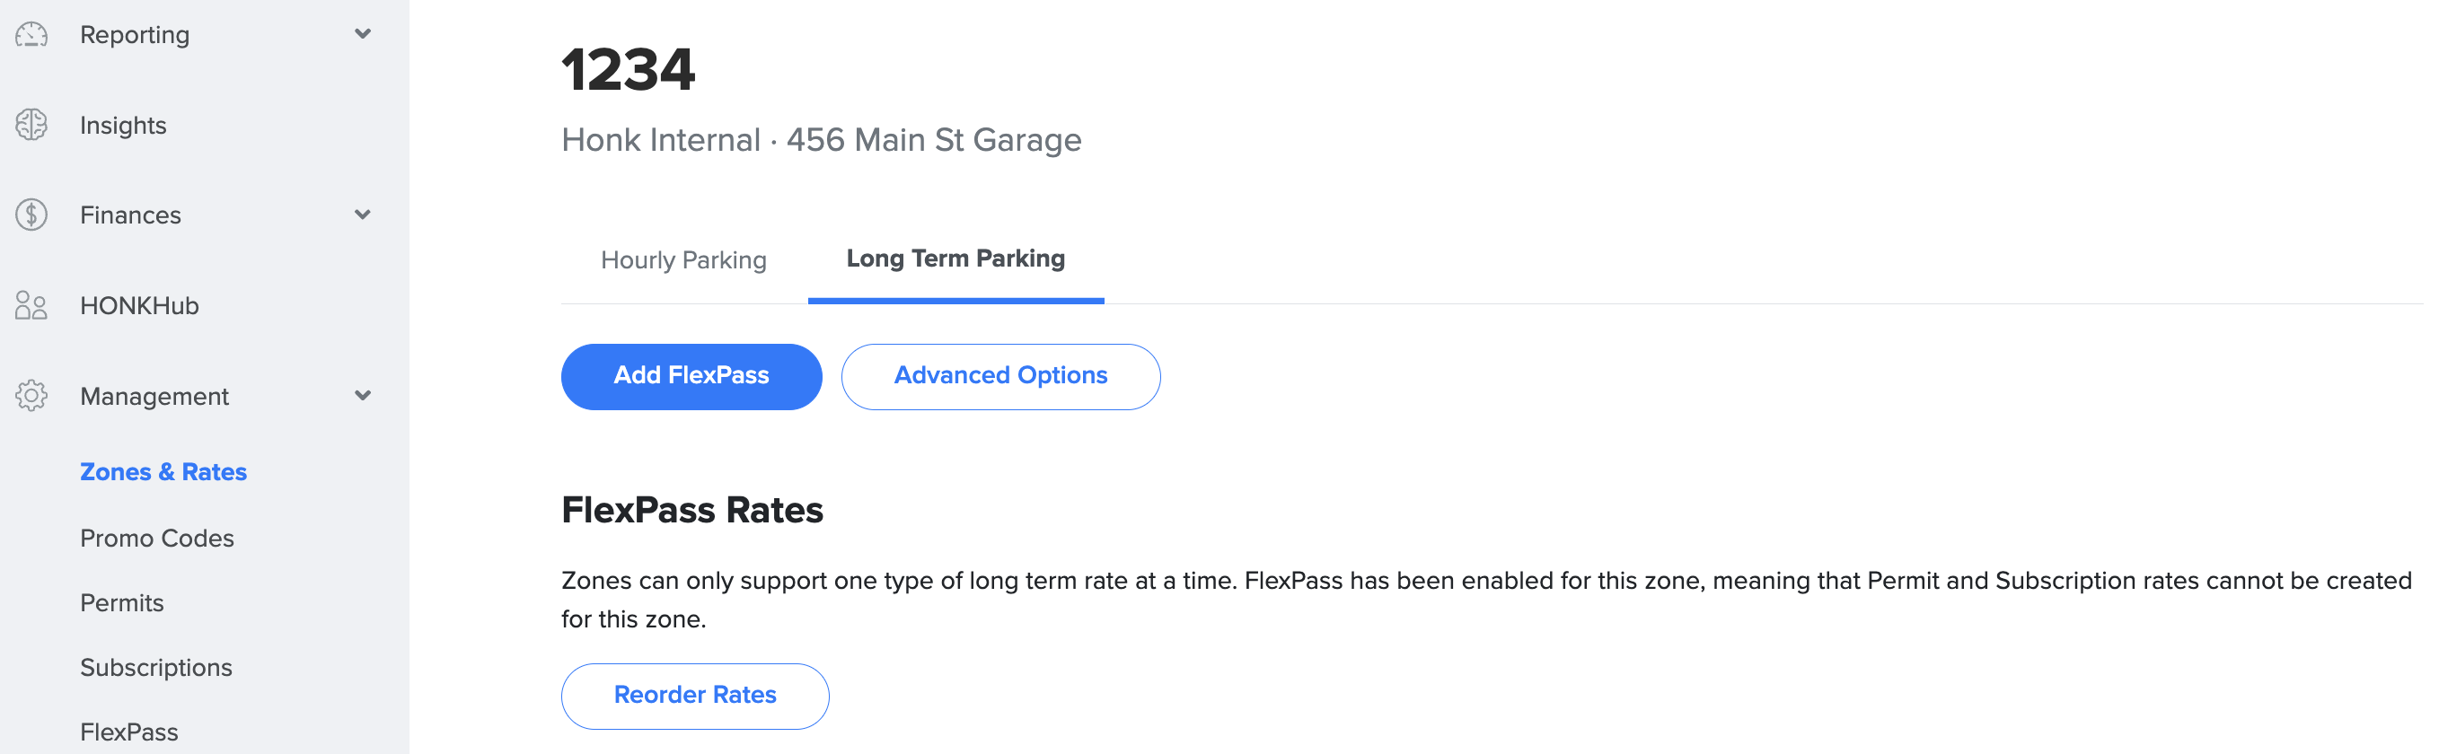This screenshot has height=754, width=2439.
Task: Click the Insights text label in sidebar
Action: (x=123, y=125)
